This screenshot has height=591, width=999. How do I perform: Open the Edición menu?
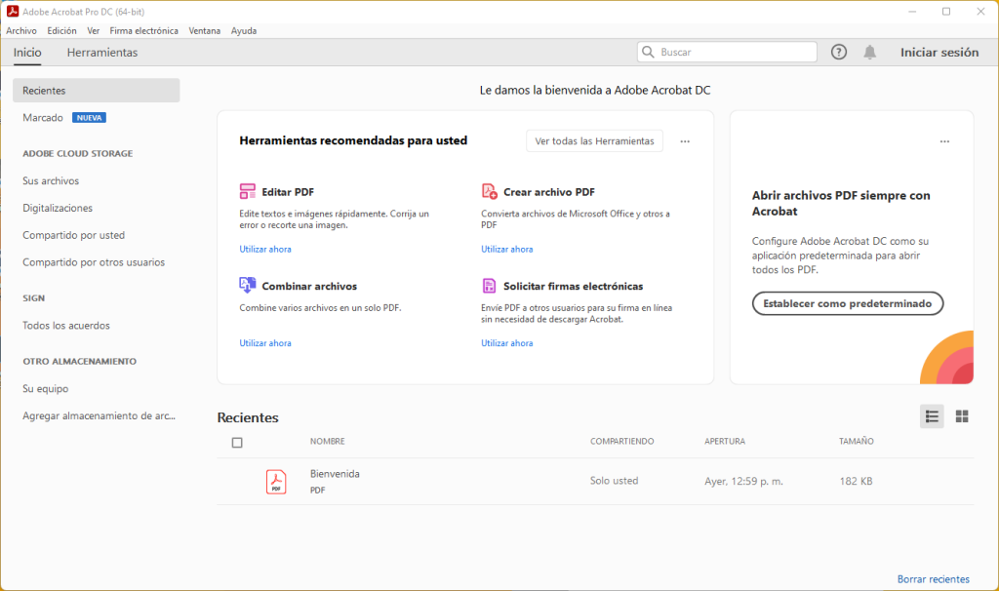(61, 30)
